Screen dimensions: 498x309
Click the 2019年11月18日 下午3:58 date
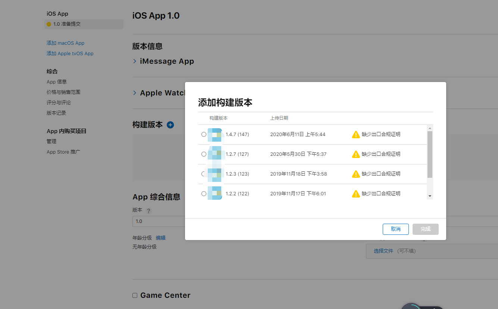299,174
